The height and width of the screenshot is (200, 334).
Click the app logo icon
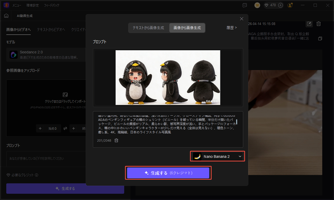tap(6, 5)
